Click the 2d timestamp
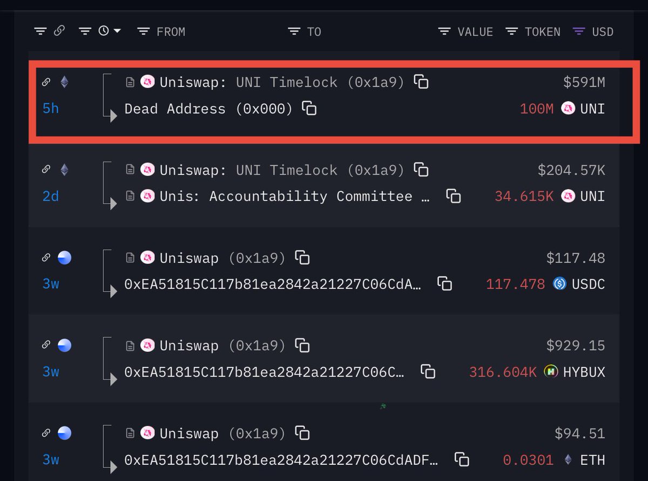 coord(51,196)
